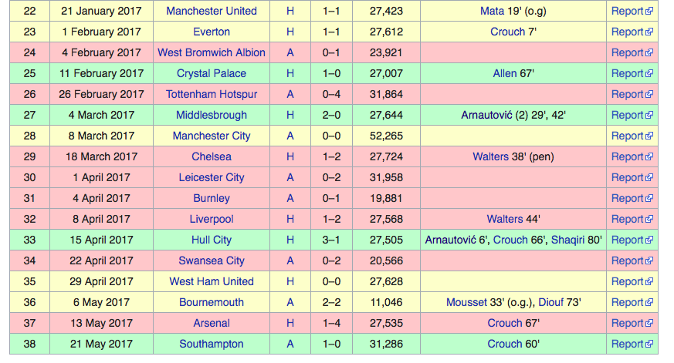Click external link icon for Manchester United report
The height and width of the screenshot is (363, 674).
[x=649, y=11]
